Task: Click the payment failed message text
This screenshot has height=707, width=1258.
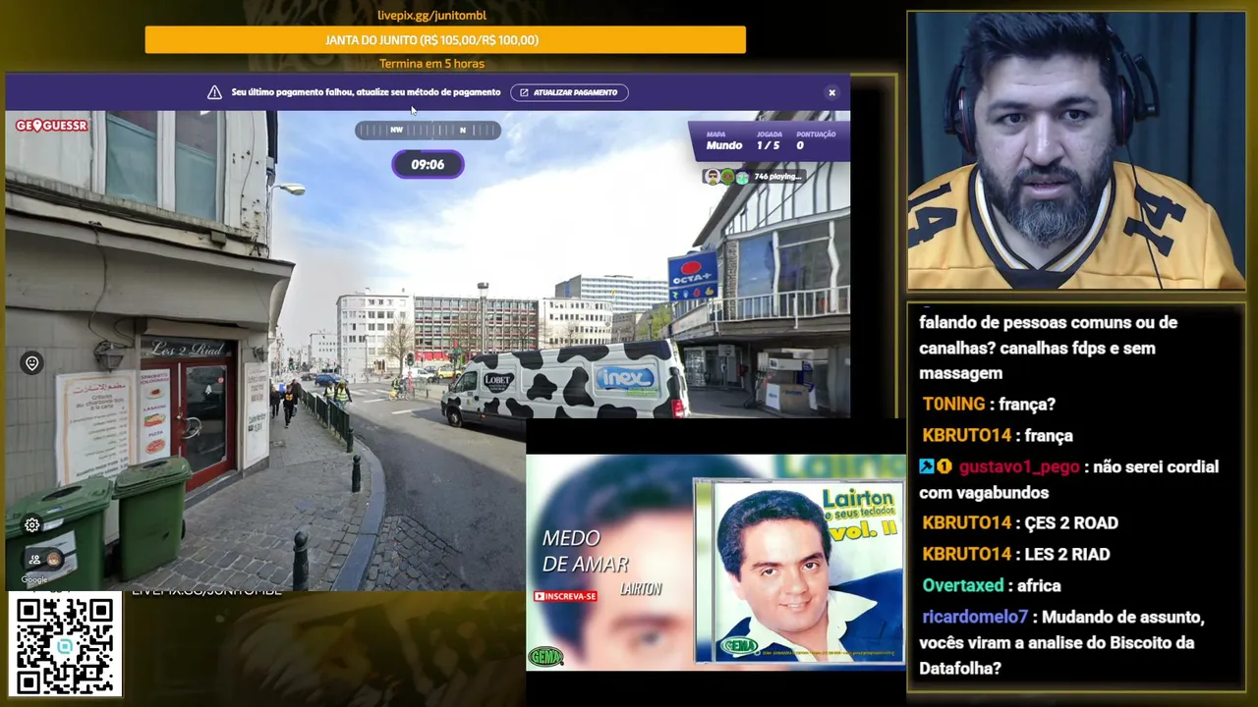Action: pyautogui.click(x=366, y=92)
